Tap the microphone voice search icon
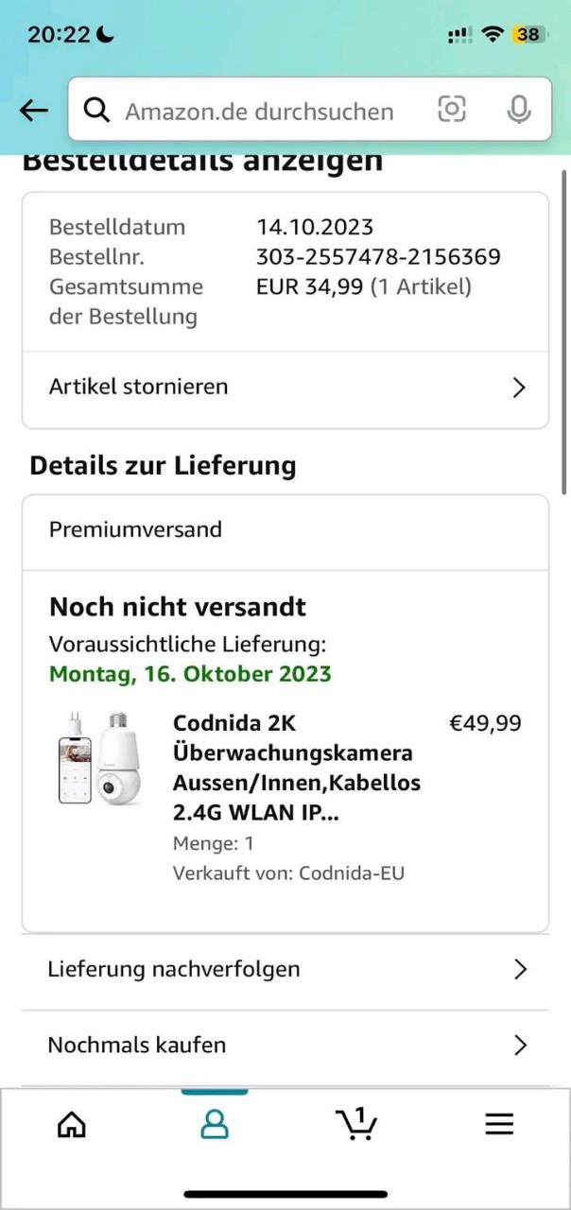Image resolution: width=571 pixels, height=1210 pixels. [518, 111]
